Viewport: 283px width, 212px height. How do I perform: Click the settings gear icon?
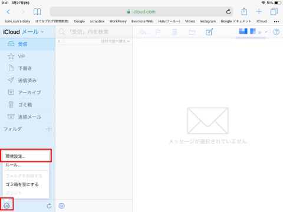6,206
